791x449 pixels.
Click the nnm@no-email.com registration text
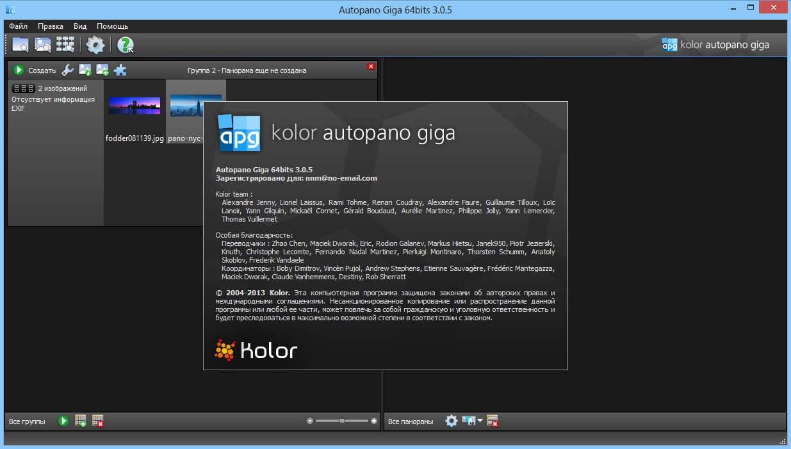click(341, 178)
